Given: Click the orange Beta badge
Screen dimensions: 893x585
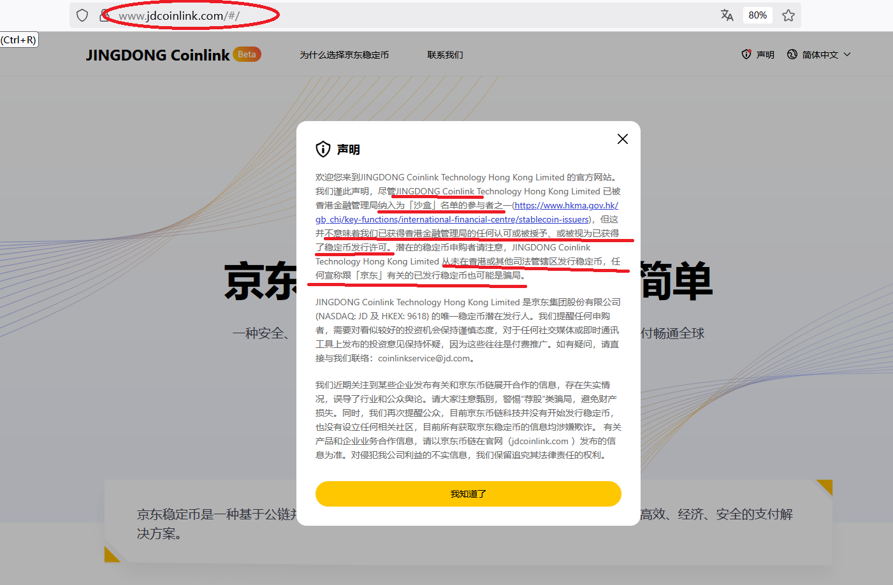Looking at the screenshot, I should pyautogui.click(x=247, y=54).
